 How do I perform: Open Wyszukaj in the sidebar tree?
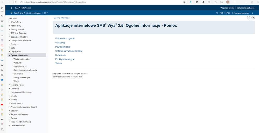click(18, 63)
